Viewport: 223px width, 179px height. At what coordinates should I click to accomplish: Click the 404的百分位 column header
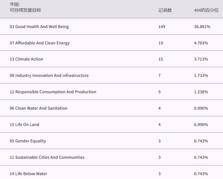click(206, 10)
